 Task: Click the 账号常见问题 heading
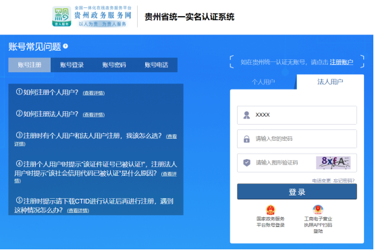(35, 46)
